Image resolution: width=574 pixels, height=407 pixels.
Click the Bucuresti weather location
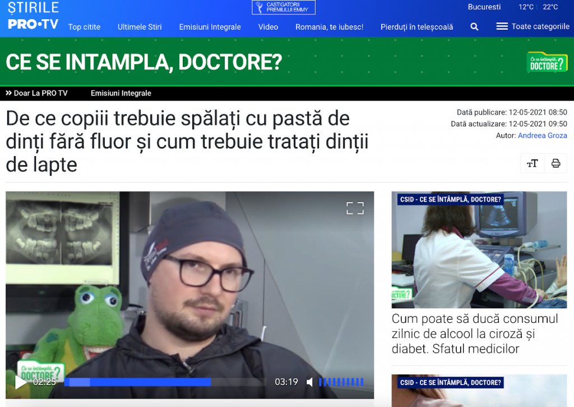pyautogui.click(x=484, y=7)
